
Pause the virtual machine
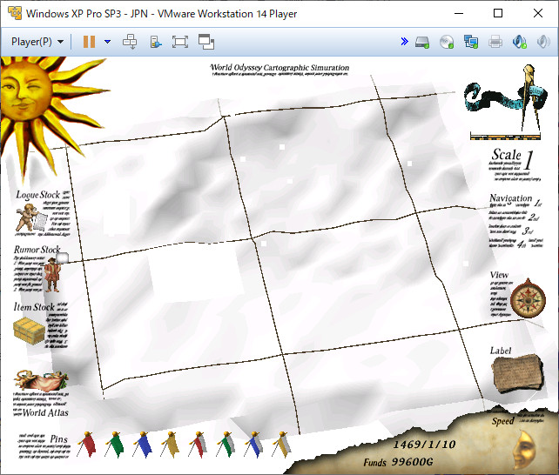89,42
